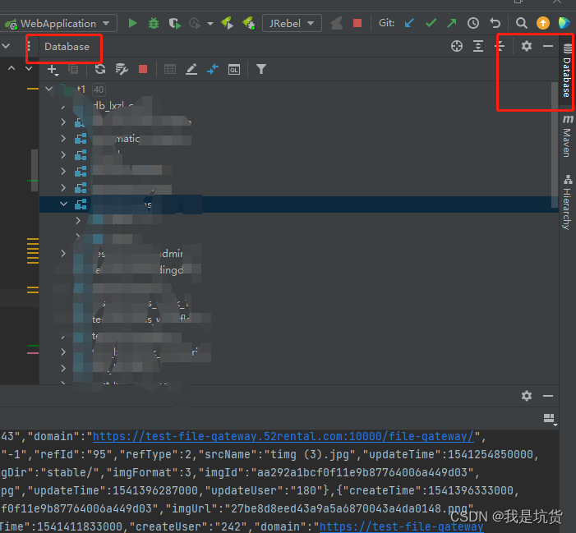This screenshot has width=576, height=533.
Task: Edit source with the pencil icon
Action: (x=191, y=69)
